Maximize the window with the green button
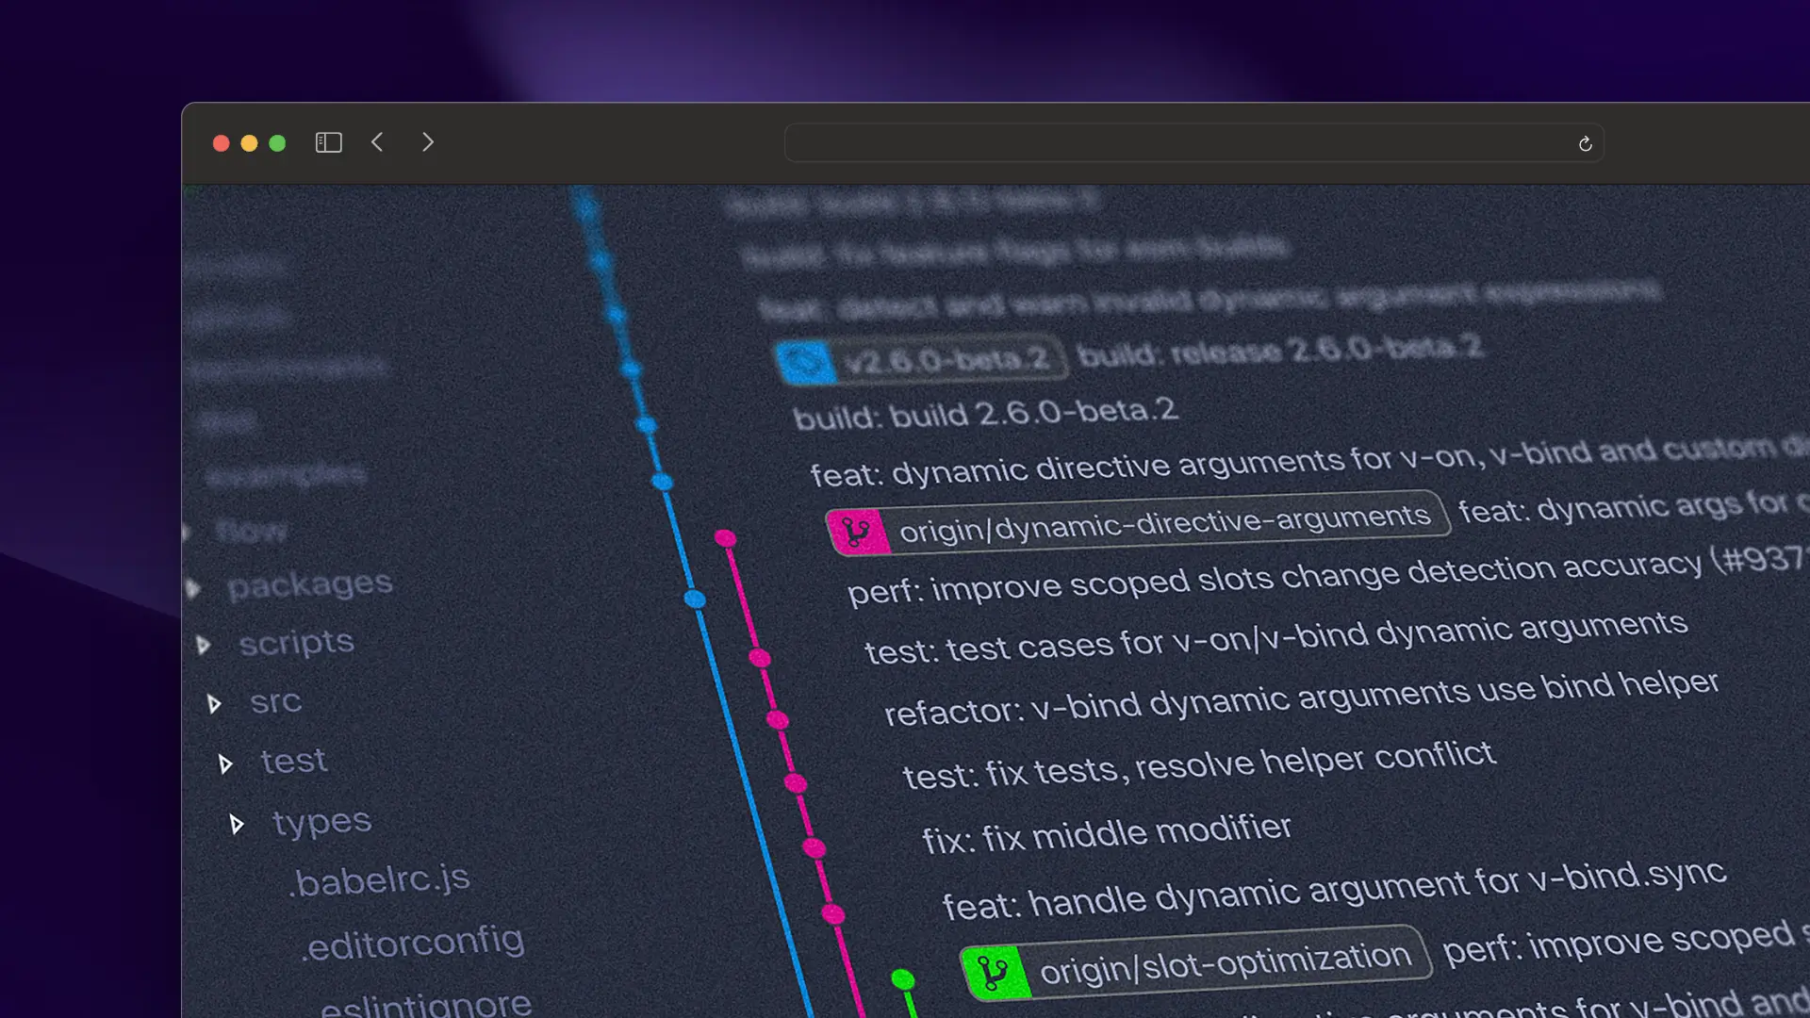Screen dimensions: 1810x1018 pos(277,143)
